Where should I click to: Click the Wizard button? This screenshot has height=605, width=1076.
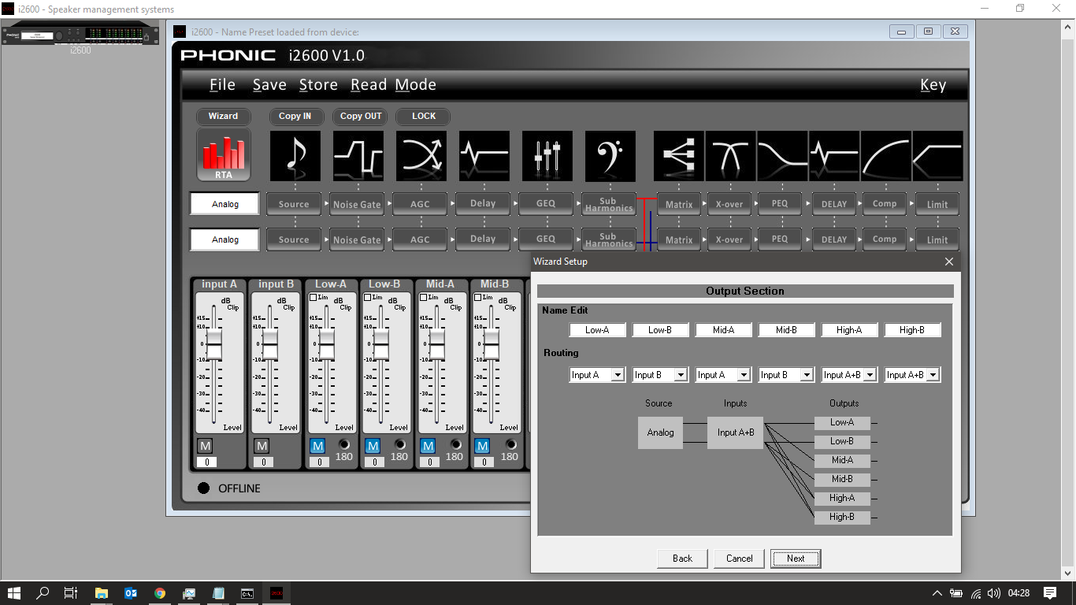pyautogui.click(x=223, y=116)
